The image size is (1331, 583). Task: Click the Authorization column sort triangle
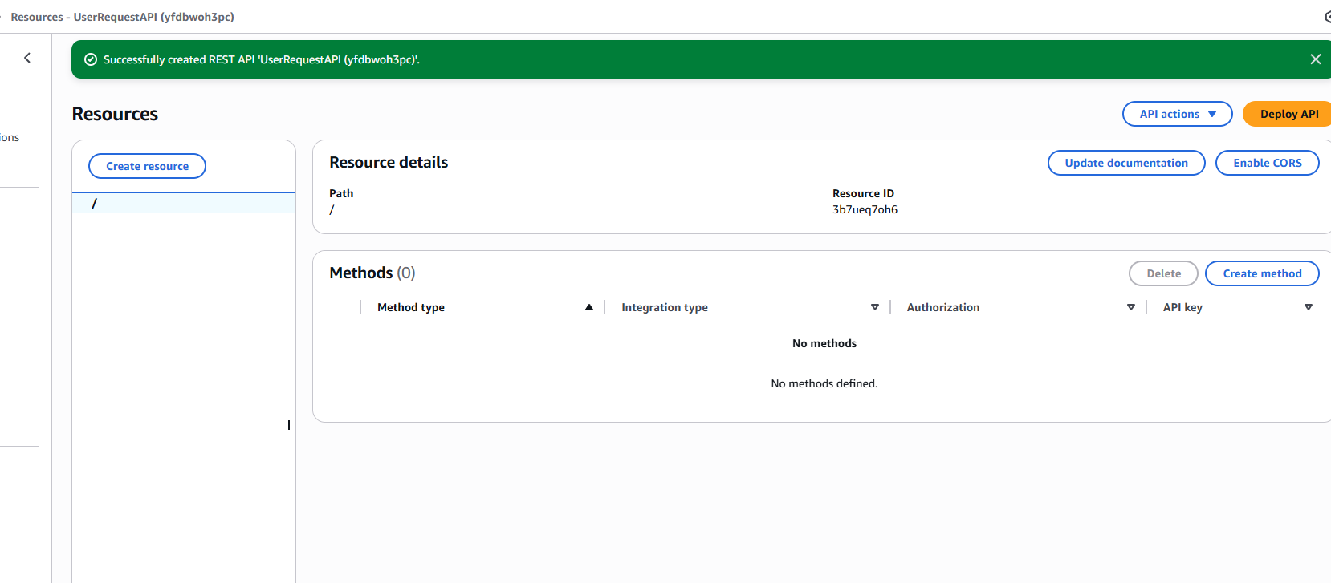pyautogui.click(x=1130, y=307)
